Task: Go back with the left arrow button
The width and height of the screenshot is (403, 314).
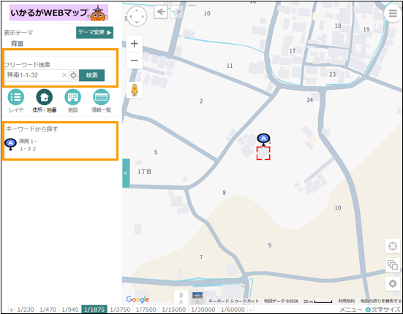Action: pyautogui.click(x=161, y=12)
